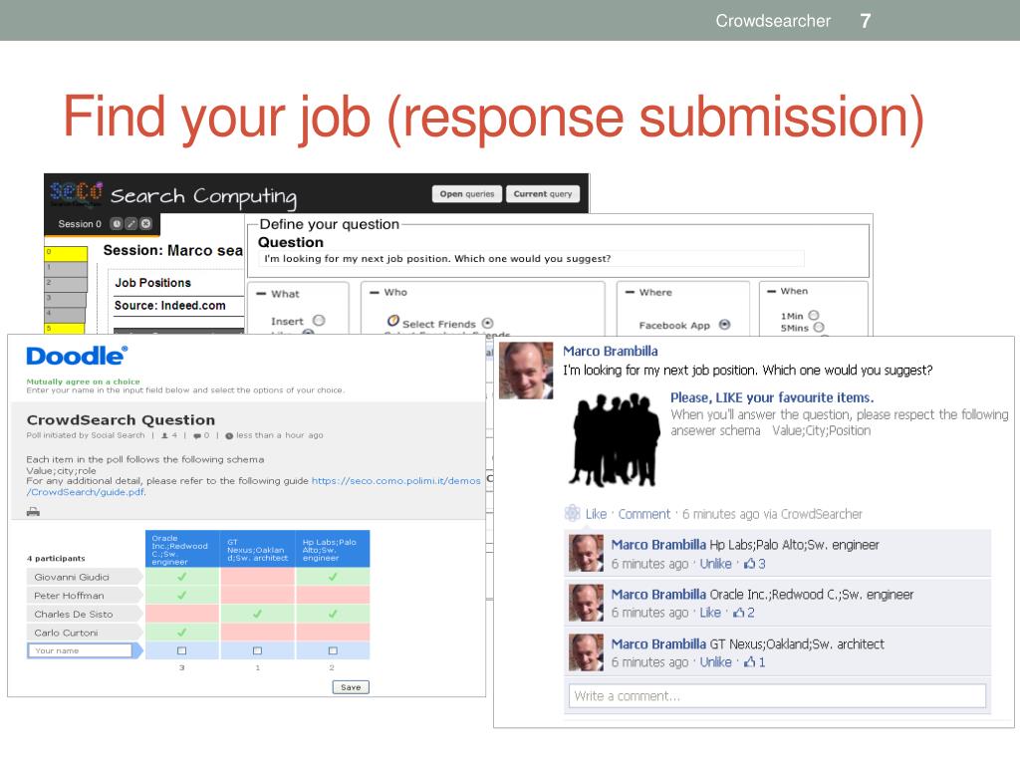Select yellow step 0 in session sidebar
The image size is (1020, 765).
(x=66, y=254)
